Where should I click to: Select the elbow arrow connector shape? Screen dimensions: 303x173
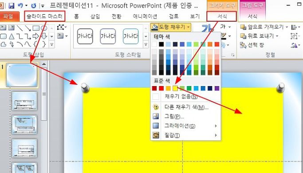[28, 36]
